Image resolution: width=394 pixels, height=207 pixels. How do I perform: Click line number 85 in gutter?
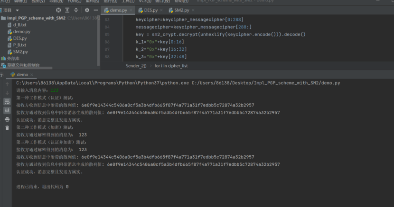tap(107, 34)
